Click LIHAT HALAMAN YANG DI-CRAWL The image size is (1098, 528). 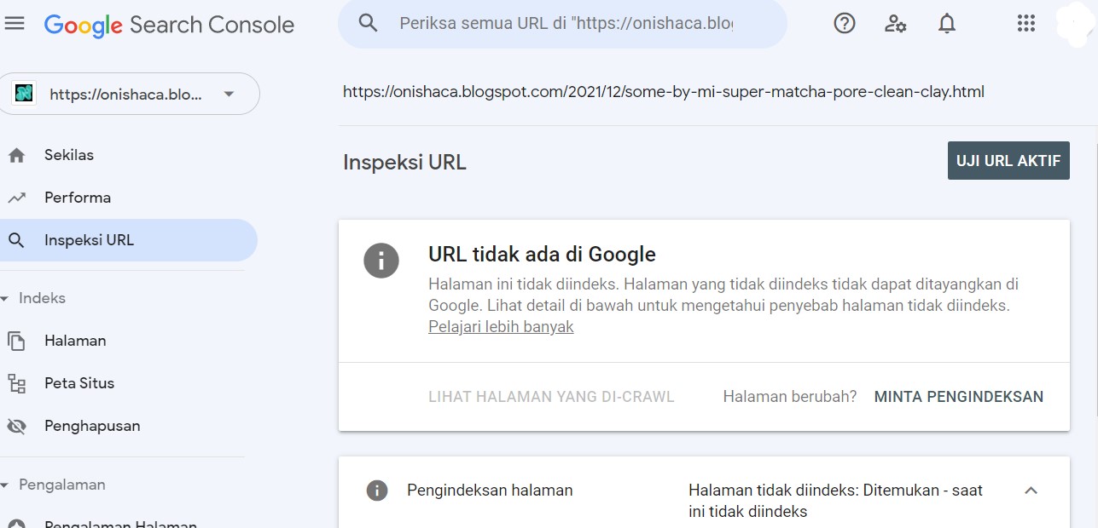point(551,397)
